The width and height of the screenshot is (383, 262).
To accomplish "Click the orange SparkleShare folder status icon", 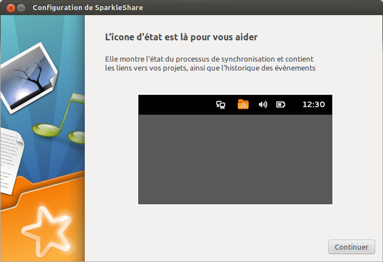I will 243,104.
